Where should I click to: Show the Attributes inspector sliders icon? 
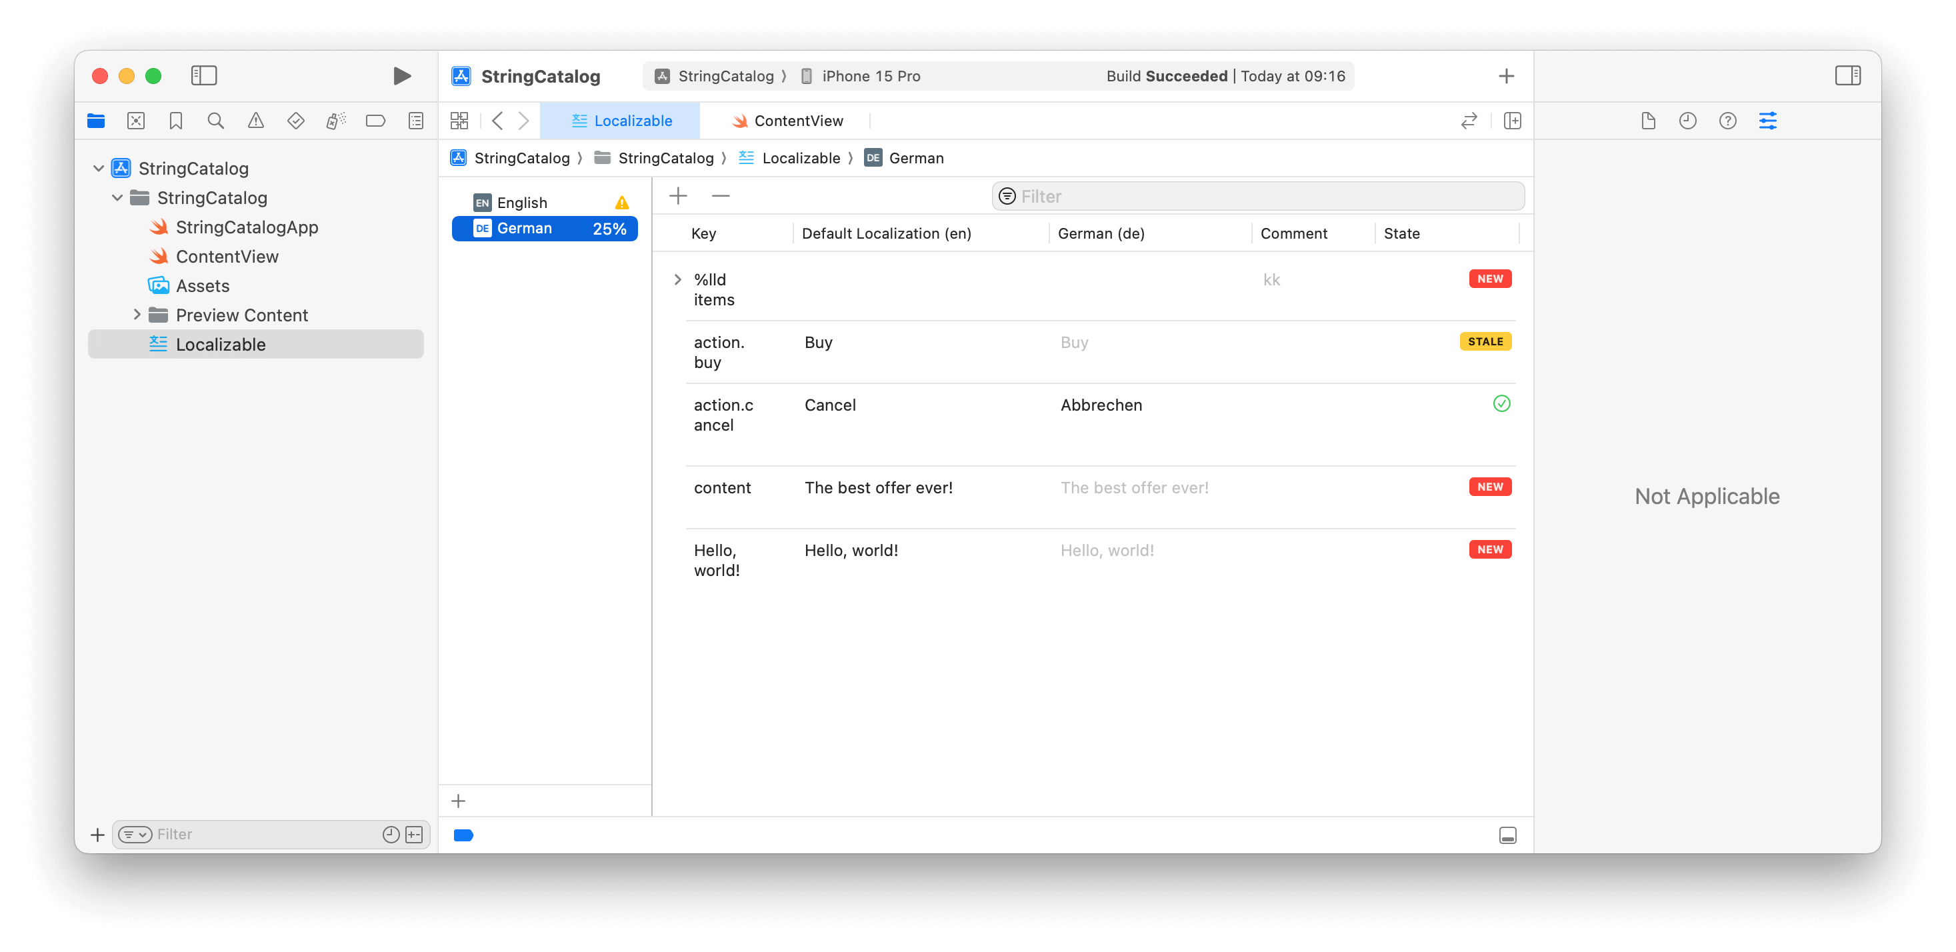(1769, 121)
